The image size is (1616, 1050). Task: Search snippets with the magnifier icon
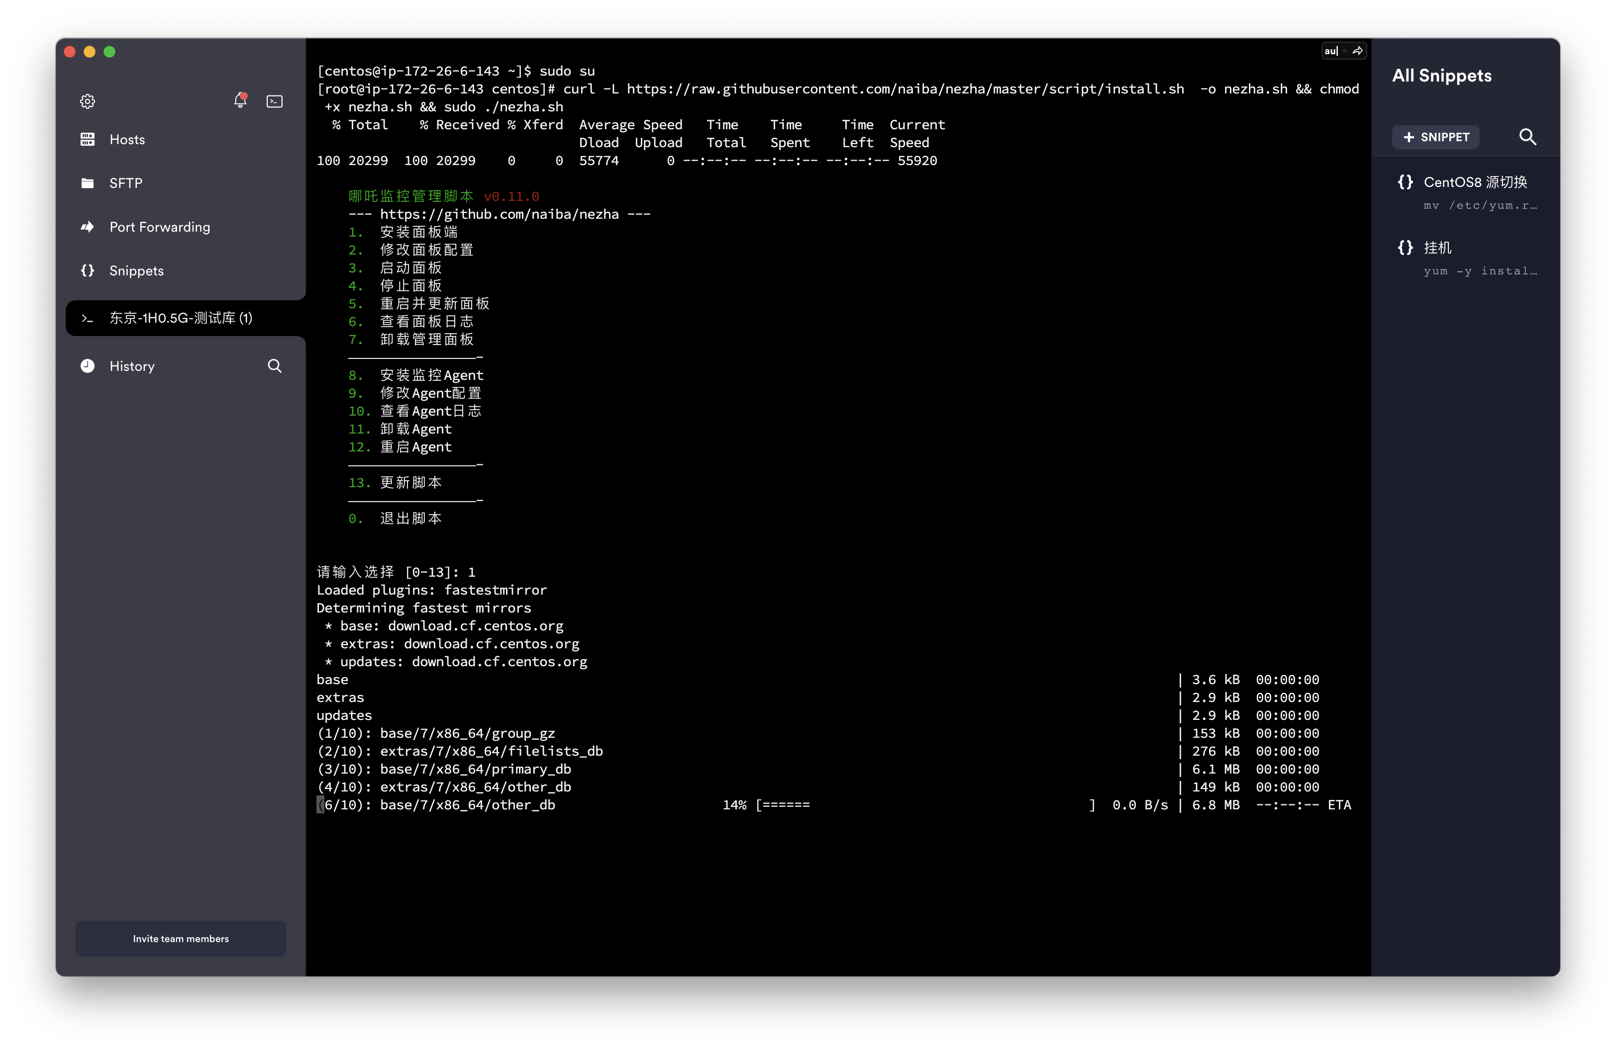pos(1527,137)
